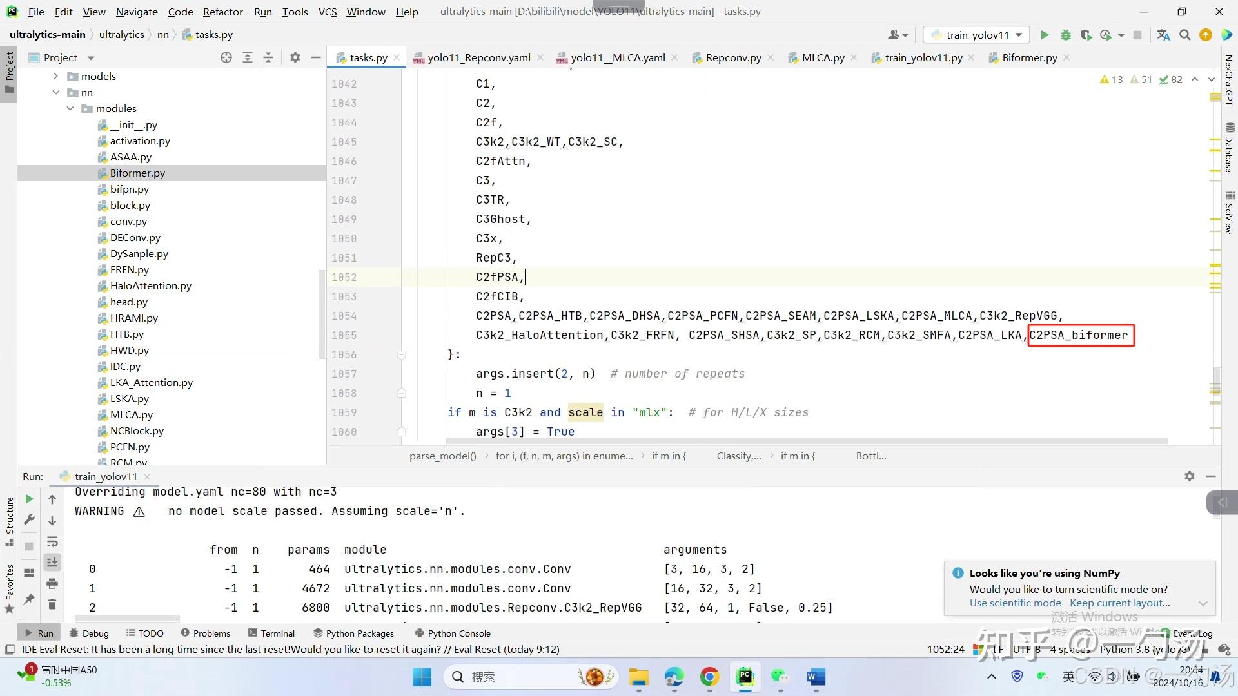Switch to the MLCA.py editor tab
The height and width of the screenshot is (696, 1238).
822,57
